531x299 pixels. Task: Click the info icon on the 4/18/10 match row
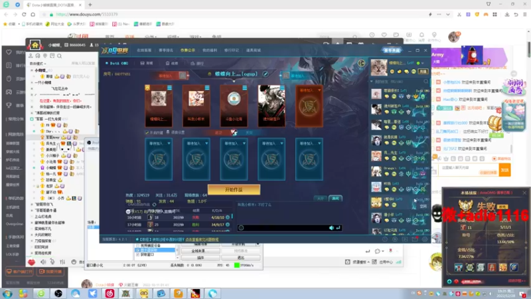pyautogui.click(x=228, y=217)
